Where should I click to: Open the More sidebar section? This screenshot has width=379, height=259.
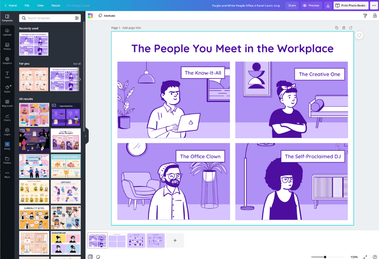point(7,175)
